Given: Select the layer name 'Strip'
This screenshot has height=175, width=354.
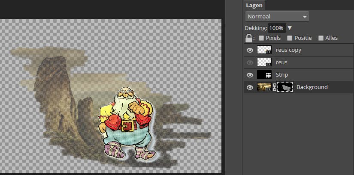Looking at the screenshot, I should pyautogui.click(x=282, y=75).
